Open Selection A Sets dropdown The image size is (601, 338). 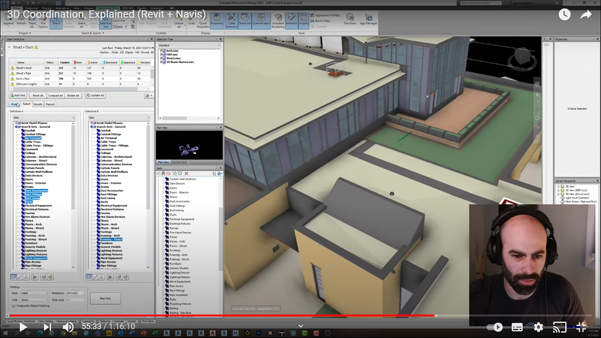(x=44, y=117)
